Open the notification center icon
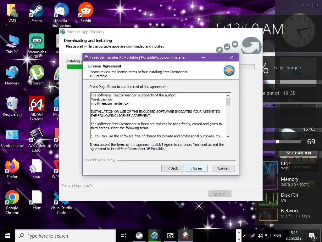322x242 pixels. 312,236
